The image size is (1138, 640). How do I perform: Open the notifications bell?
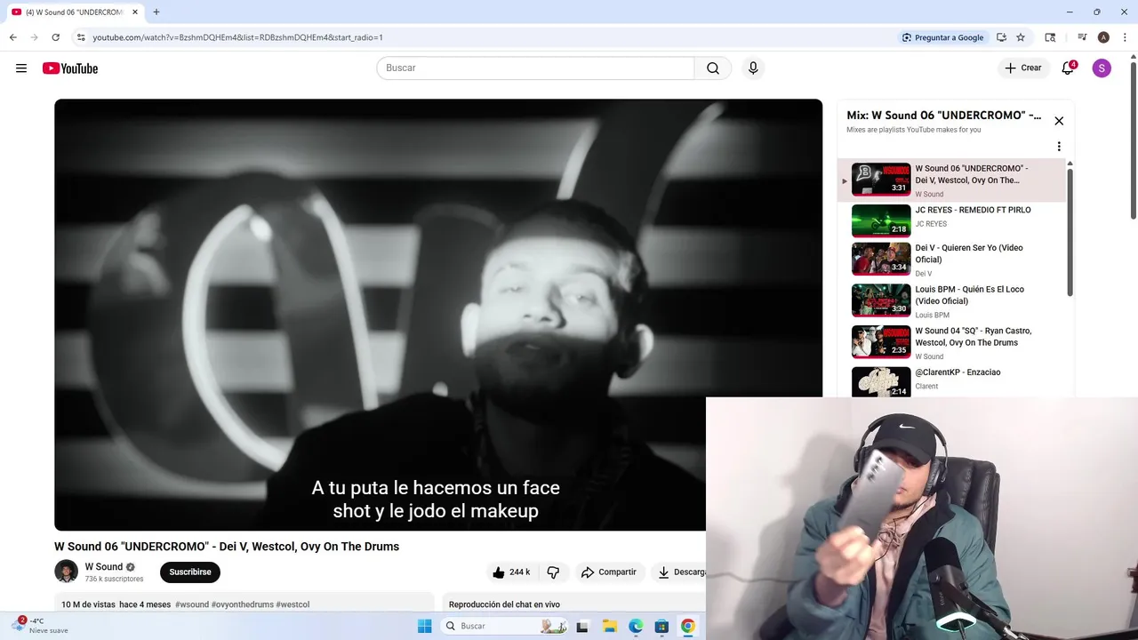coord(1069,68)
